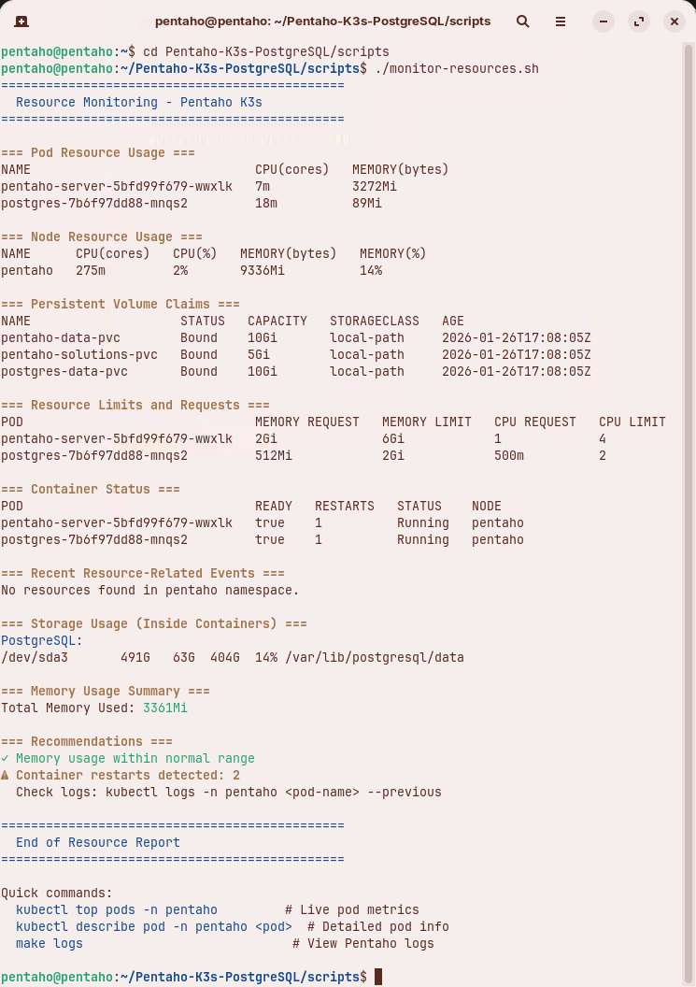Maximize the terminal window
The width and height of the screenshot is (696, 987).
click(639, 21)
